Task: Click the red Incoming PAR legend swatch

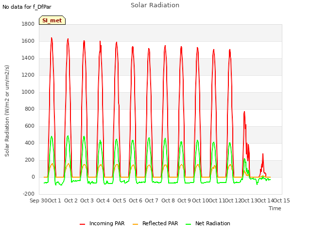Action: point(82,224)
